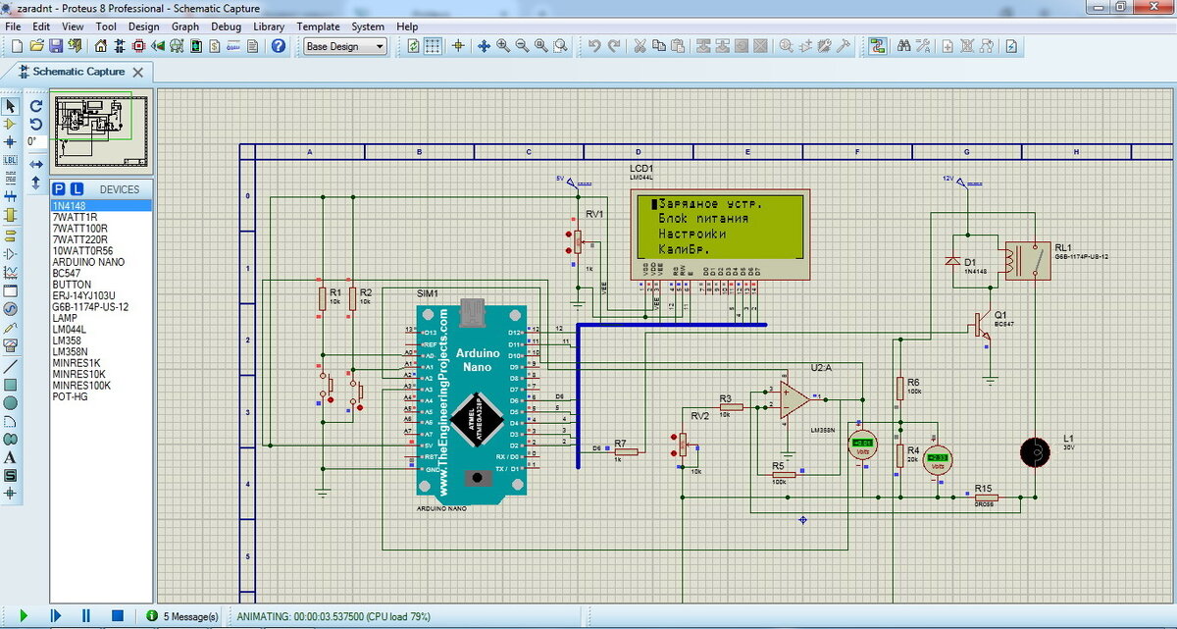The image size is (1177, 629).
Task: Pause the simulation
Action: pos(86,615)
